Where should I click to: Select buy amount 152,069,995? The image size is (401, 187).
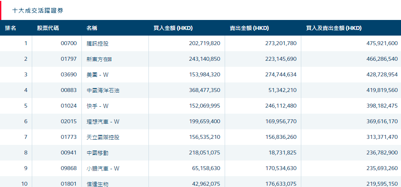pyautogui.click(x=205, y=106)
